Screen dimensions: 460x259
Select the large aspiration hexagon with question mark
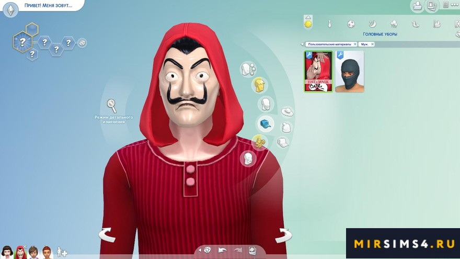pos(22,42)
